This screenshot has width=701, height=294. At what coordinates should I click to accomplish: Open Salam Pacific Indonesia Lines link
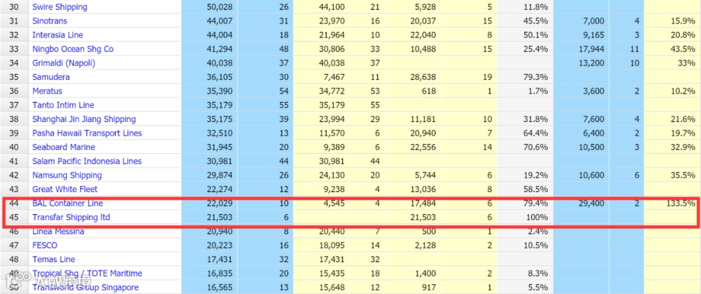87,162
